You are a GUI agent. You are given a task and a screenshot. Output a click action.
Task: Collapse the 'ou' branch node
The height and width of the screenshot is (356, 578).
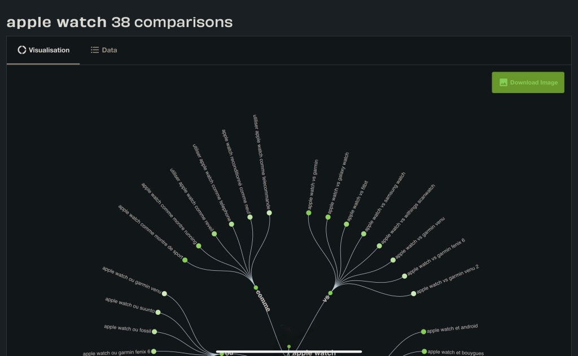pos(222,353)
